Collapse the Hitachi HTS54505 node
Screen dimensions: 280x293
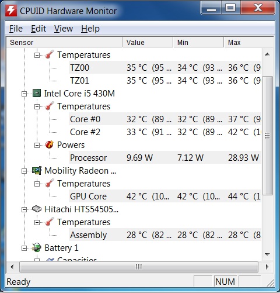pyautogui.click(x=24, y=209)
